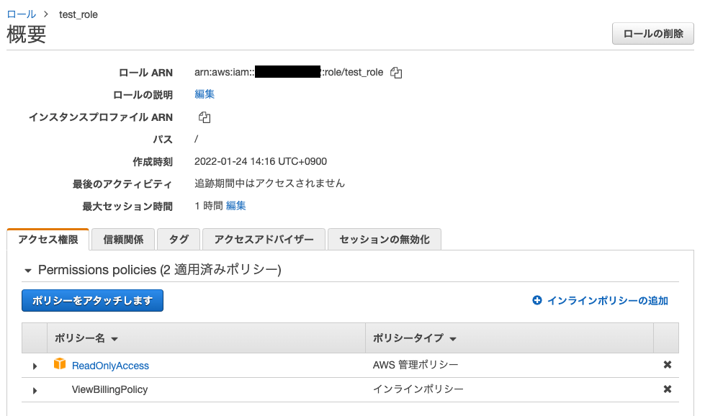Sort by ポリシータイプ column arrow
705x416 pixels.
pos(453,339)
